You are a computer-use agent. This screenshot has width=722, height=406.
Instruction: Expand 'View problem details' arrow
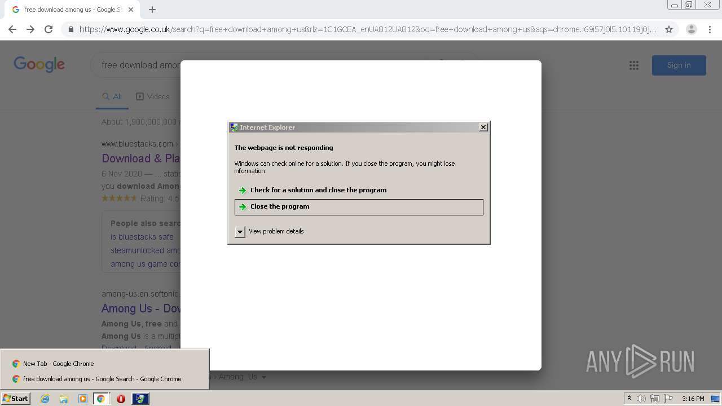(240, 232)
